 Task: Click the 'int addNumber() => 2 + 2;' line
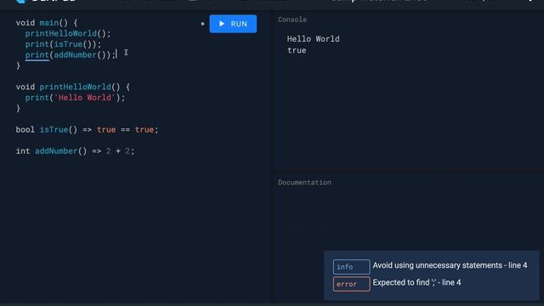(75, 151)
